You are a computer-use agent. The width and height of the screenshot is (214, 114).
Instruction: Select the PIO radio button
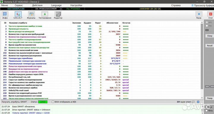coord(207,26)
